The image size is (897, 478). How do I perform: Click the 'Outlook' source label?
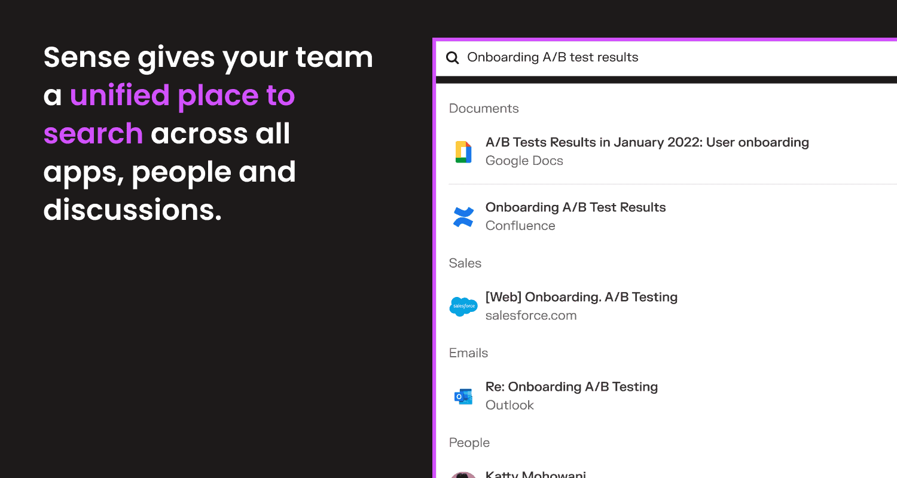click(509, 405)
